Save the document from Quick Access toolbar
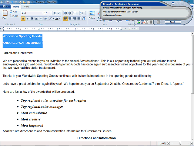 click(8, 2)
